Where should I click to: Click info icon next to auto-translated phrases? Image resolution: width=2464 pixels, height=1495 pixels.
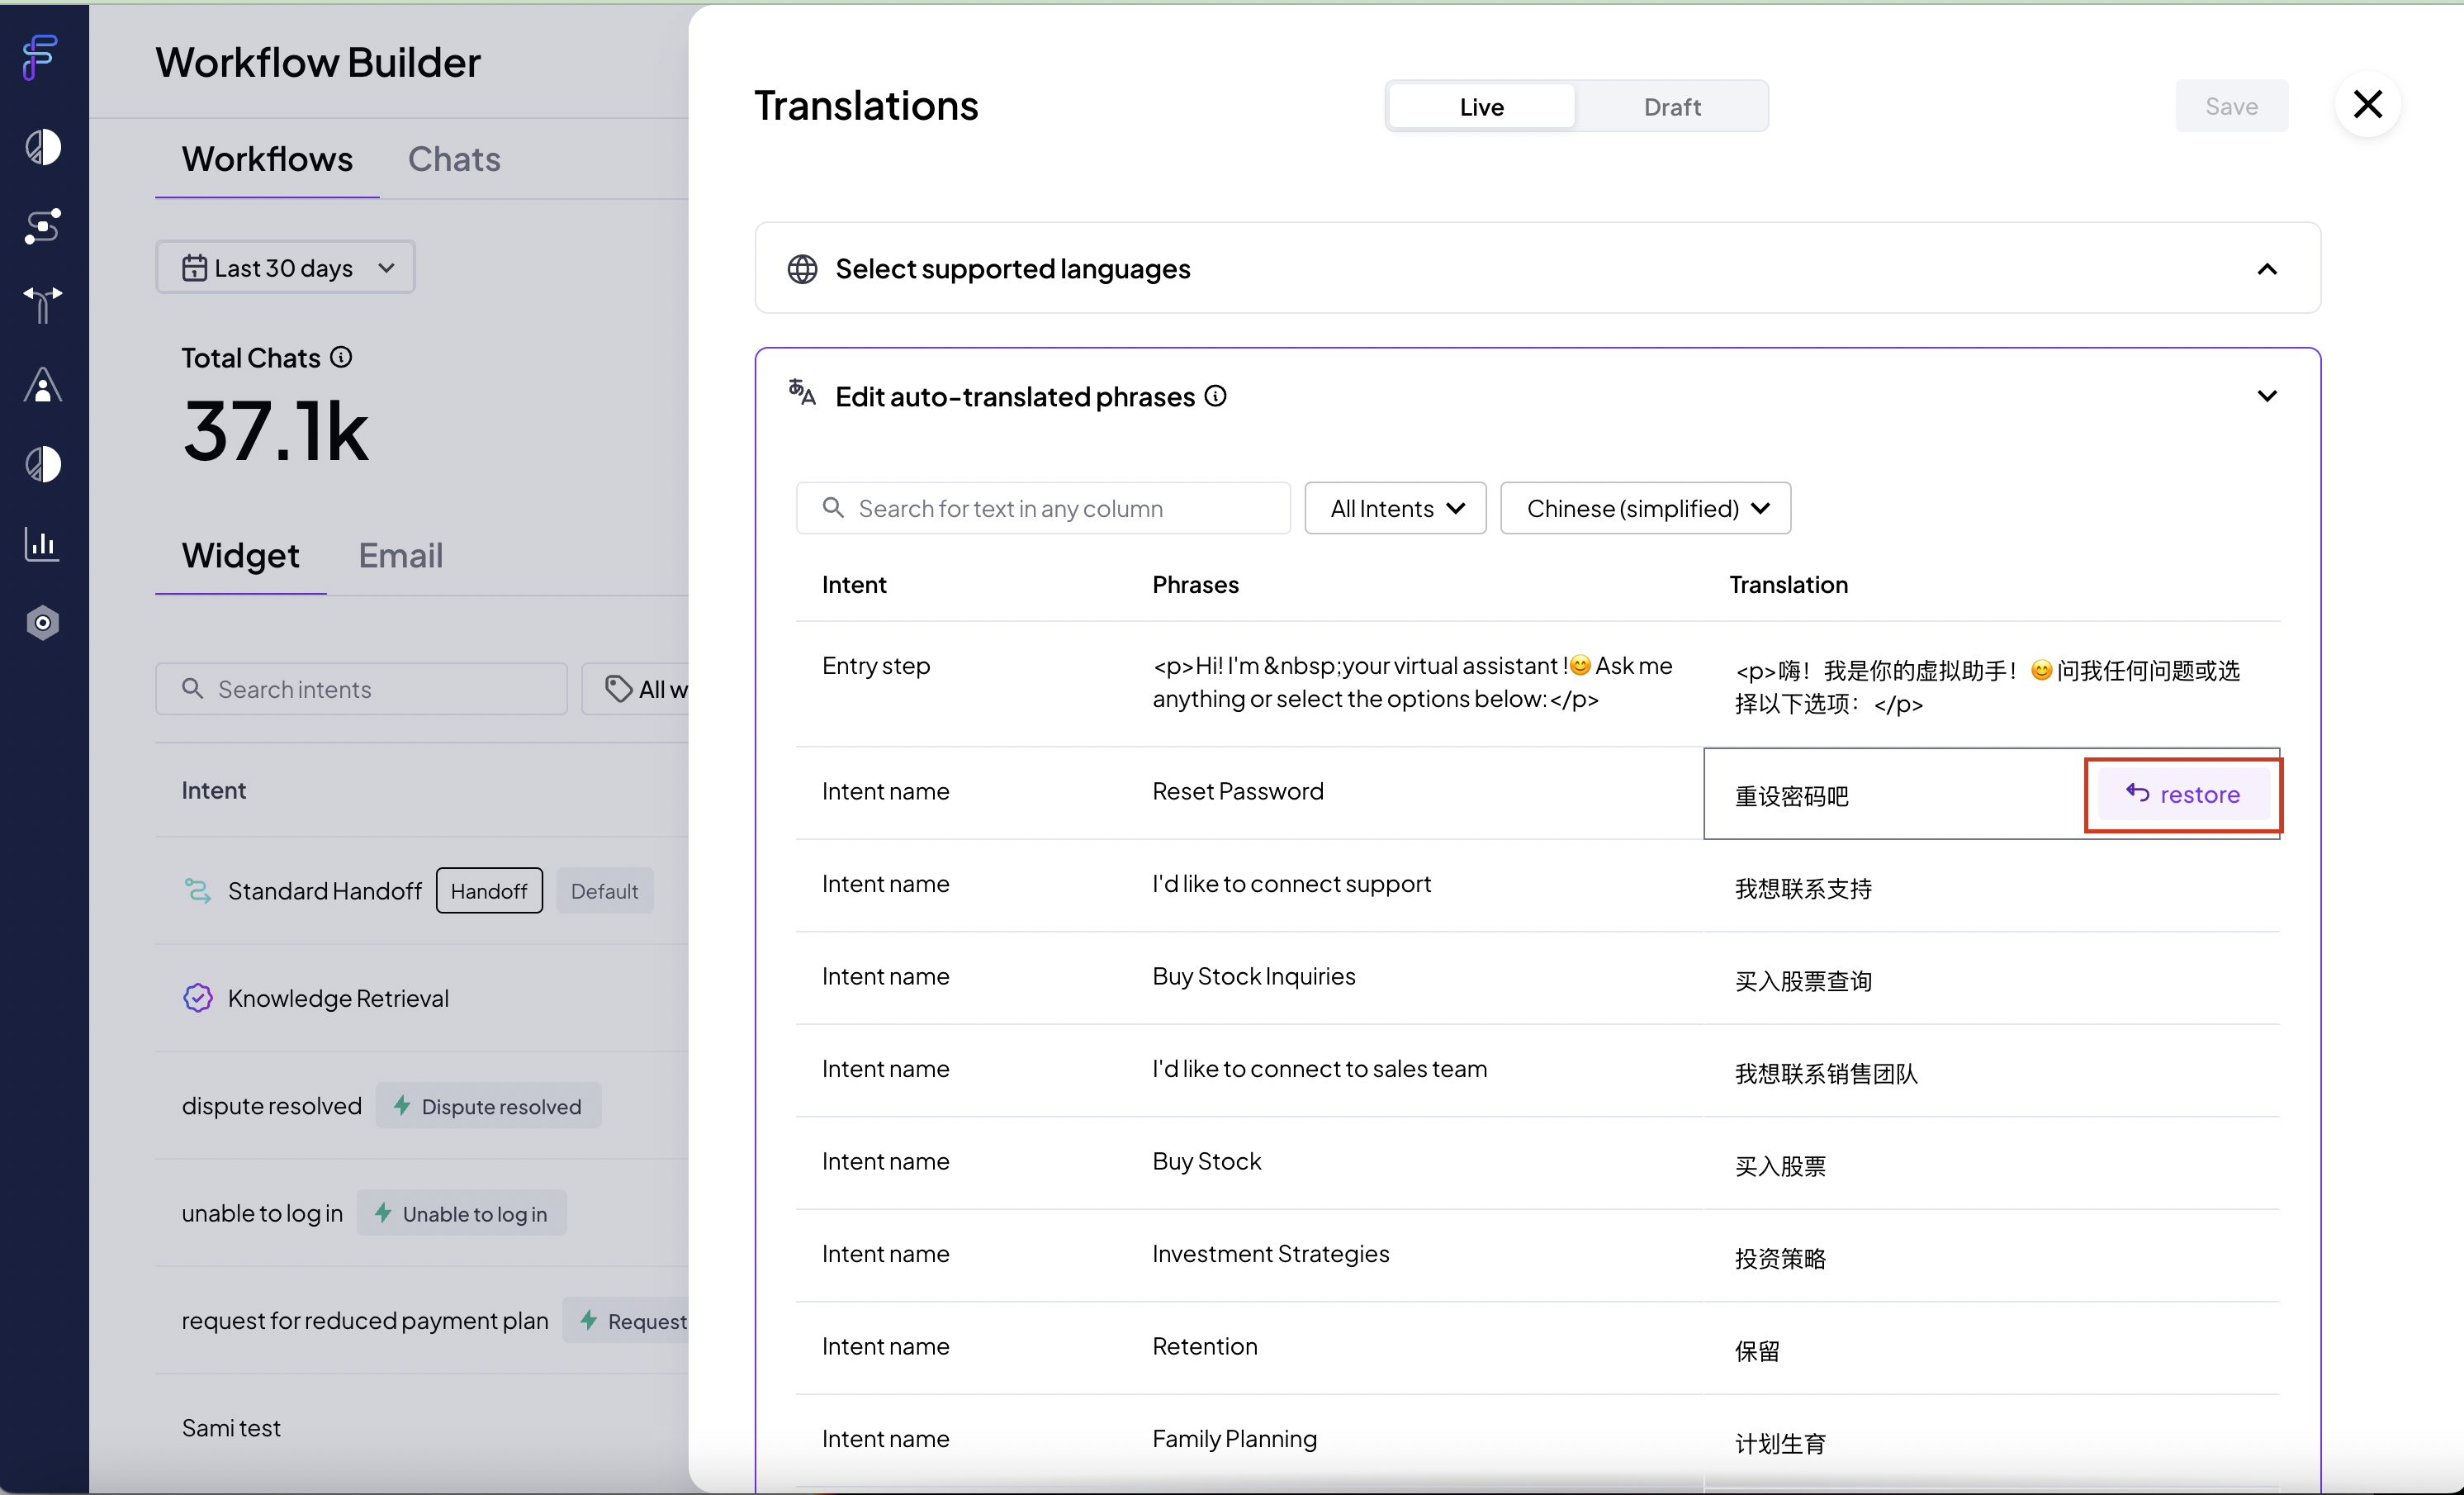click(x=1215, y=396)
